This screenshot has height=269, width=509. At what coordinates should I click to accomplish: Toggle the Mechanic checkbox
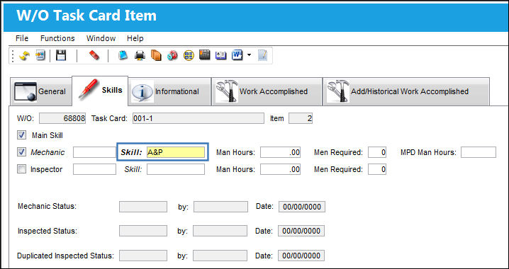tap(22, 152)
